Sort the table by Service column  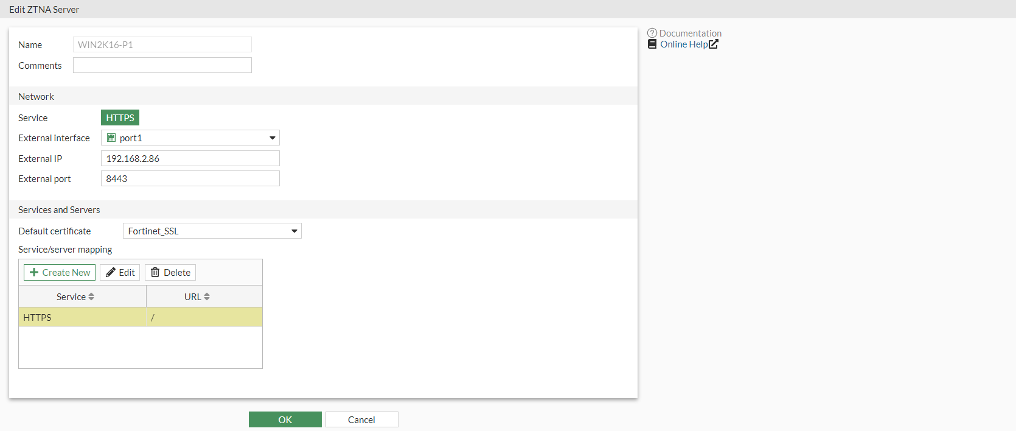click(x=91, y=297)
